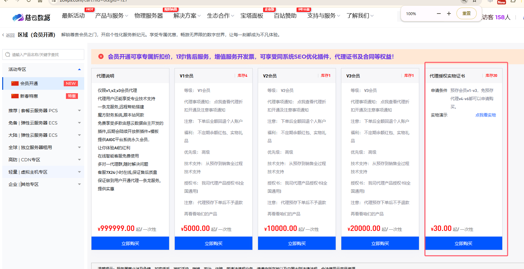Open the 点我看实物 link

click(486, 115)
